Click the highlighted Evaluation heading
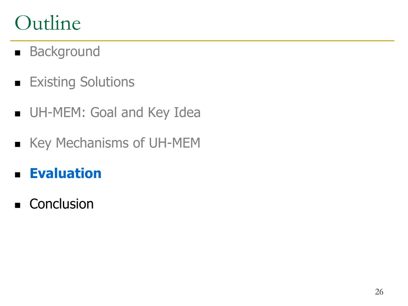Viewport: 408px width, 306px height. [x=66, y=173]
